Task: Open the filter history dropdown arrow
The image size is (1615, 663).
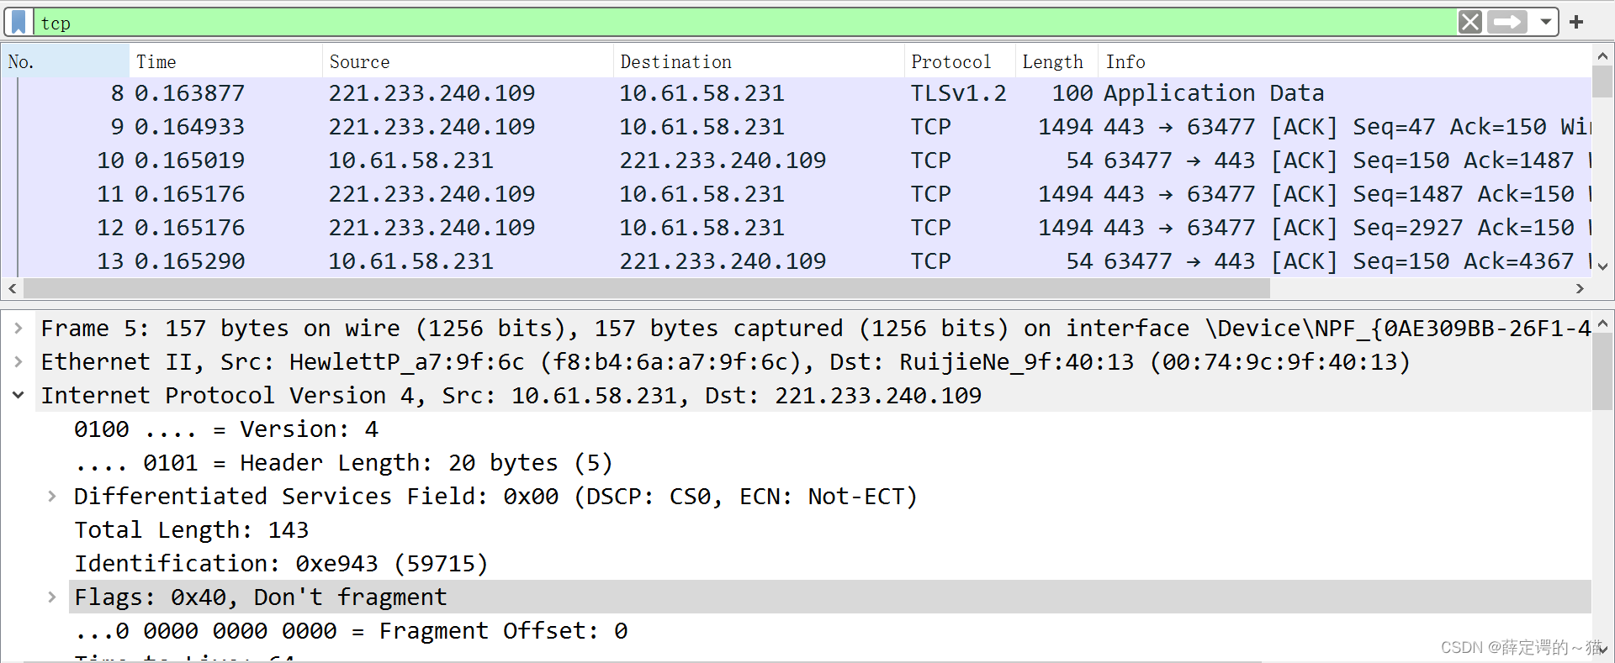Action: (1546, 22)
